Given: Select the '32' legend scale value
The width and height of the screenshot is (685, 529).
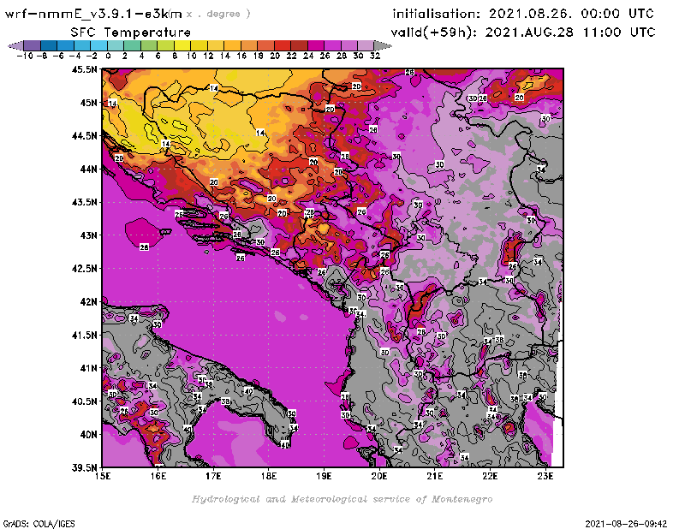Looking at the screenshot, I should point(375,56).
